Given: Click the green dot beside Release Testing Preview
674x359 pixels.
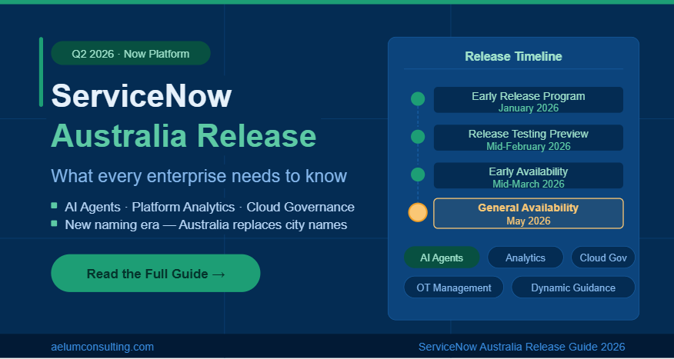Looking at the screenshot, I should coord(418,137).
